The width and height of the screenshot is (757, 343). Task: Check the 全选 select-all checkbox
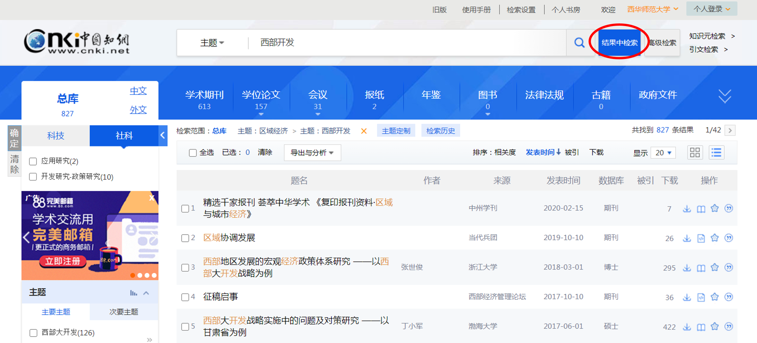[193, 153]
